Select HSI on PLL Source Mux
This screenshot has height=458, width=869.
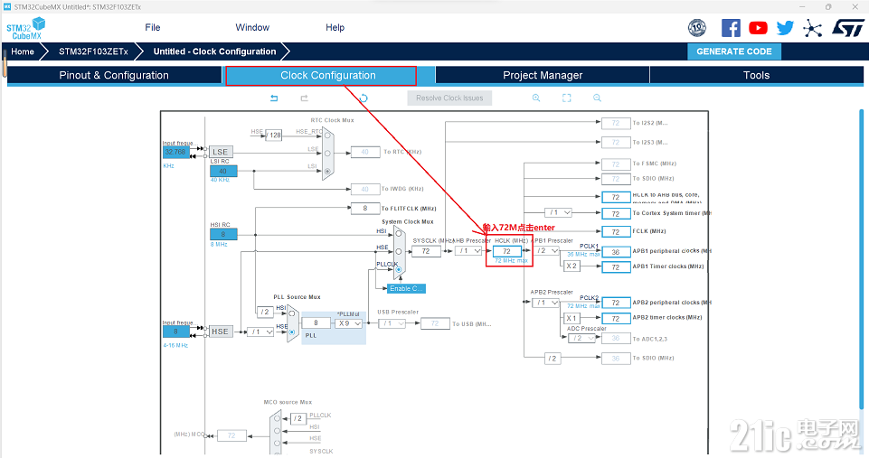coord(292,313)
